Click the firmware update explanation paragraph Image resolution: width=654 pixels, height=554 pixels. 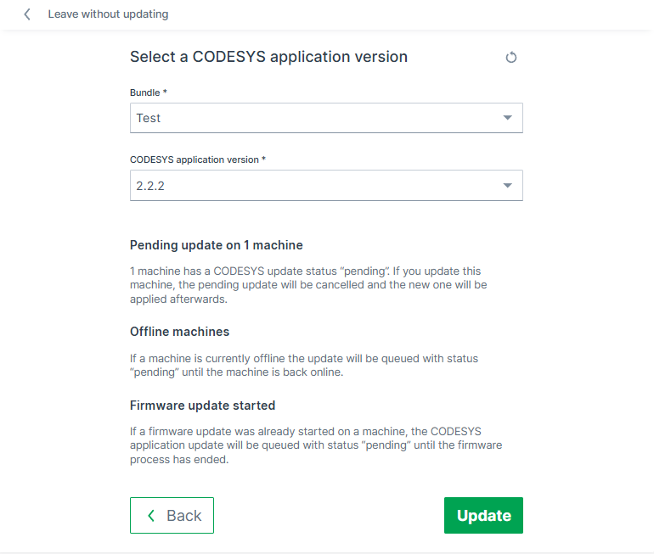pyautogui.click(x=316, y=445)
